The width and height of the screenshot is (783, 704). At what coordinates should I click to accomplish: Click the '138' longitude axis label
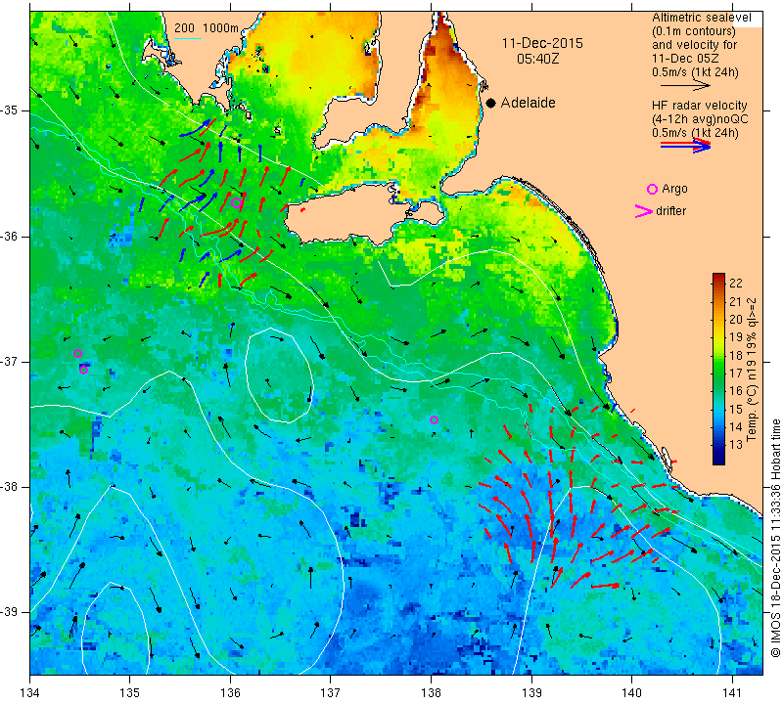432,693
